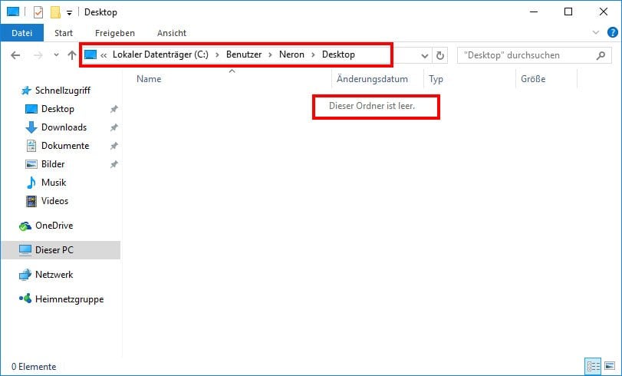622x376 pixels.
Task: Select Downloads in the Schnellzugriff list
Action: point(64,127)
